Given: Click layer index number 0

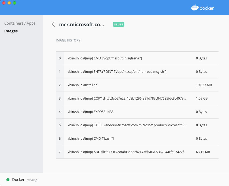Looking at the screenshot, I should click(60, 58).
